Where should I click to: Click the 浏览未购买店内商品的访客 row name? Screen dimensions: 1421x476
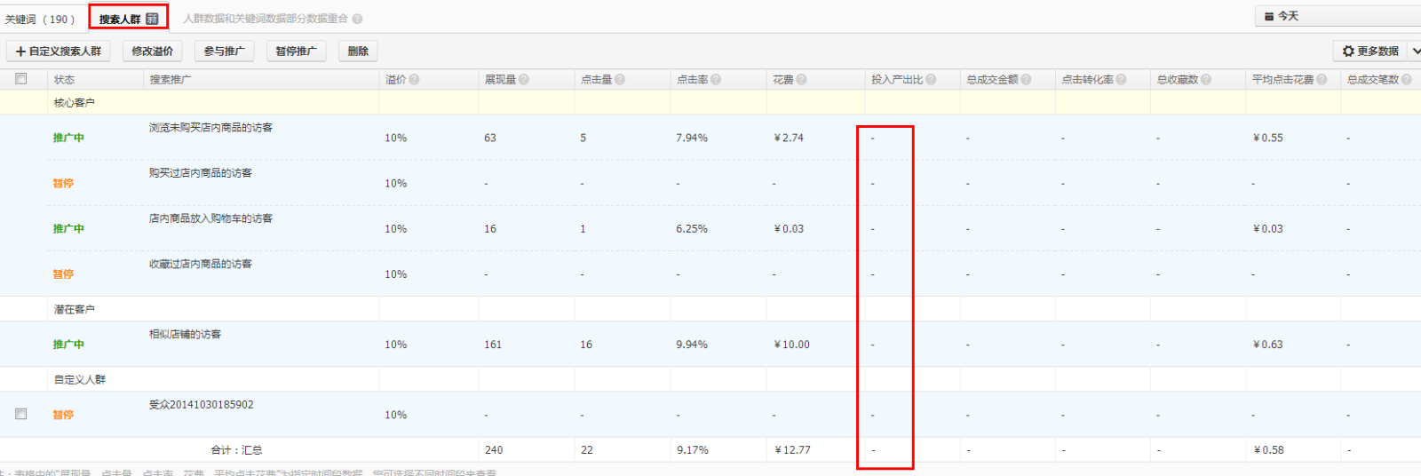coord(211,128)
